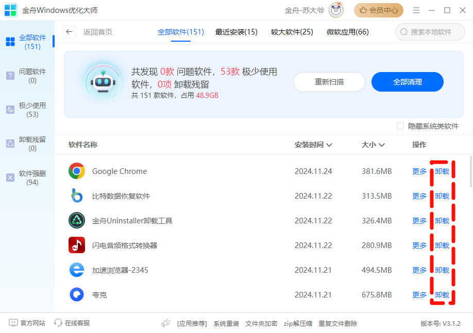Open the 系统重装 link

(x=226, y=323)
